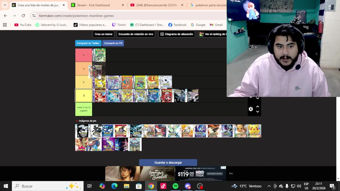
Task: Reload the tiermaker page
Action: 23,16
